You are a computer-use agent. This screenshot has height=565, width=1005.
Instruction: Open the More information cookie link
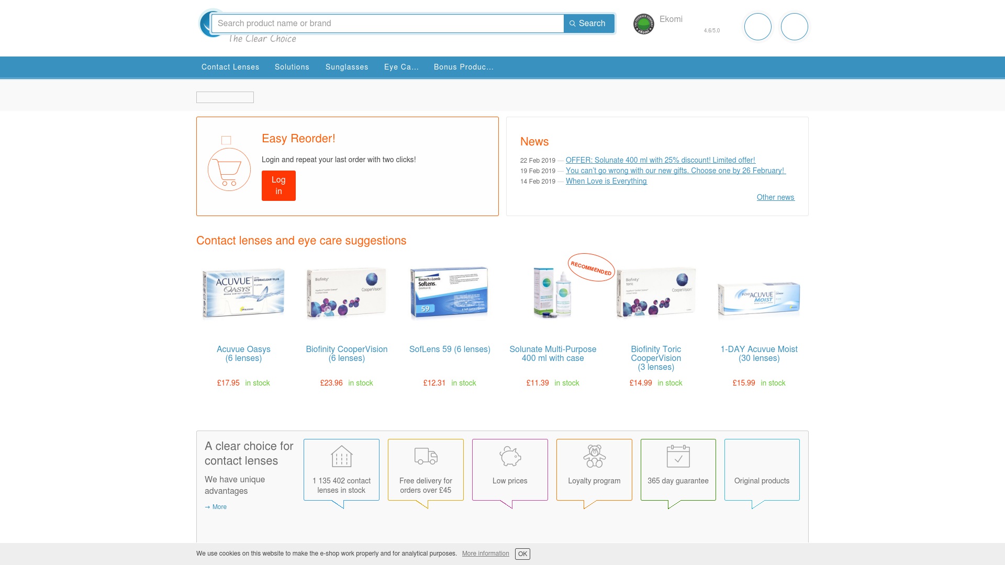point(485,553)
